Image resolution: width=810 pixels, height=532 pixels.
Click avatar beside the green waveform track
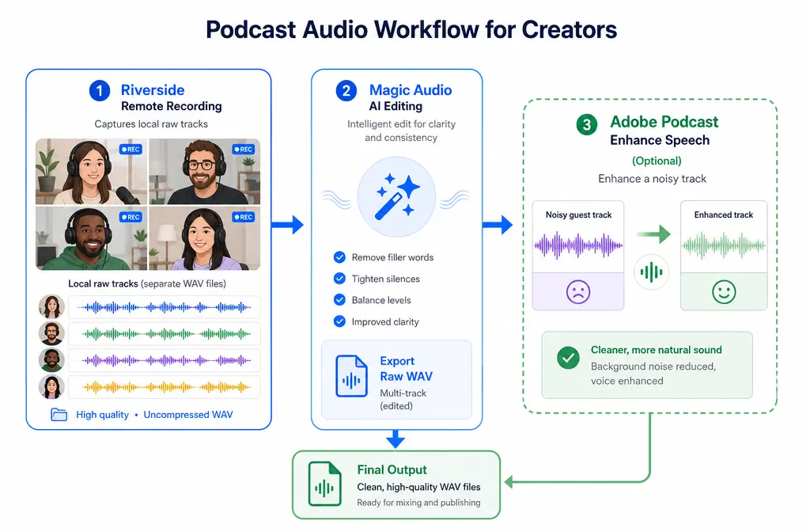51,333
